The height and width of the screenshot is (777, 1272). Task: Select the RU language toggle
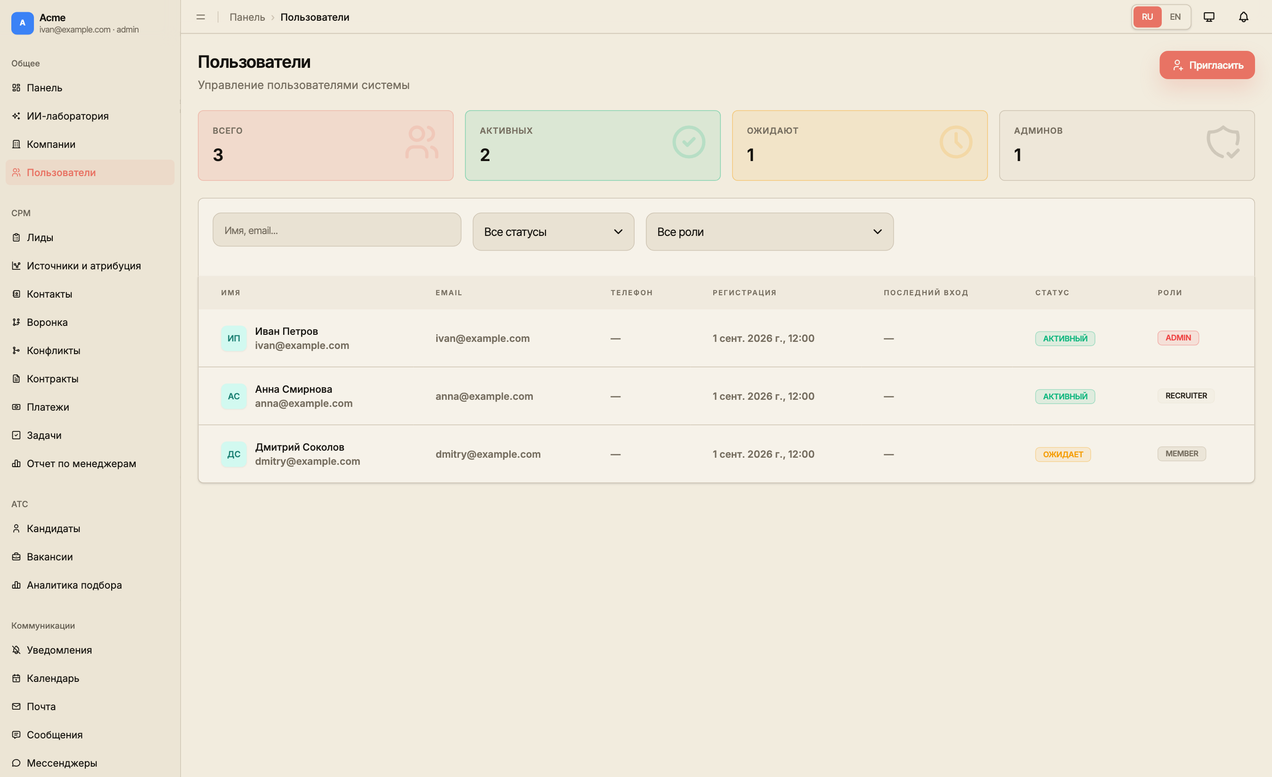[x=1147, y=17]
